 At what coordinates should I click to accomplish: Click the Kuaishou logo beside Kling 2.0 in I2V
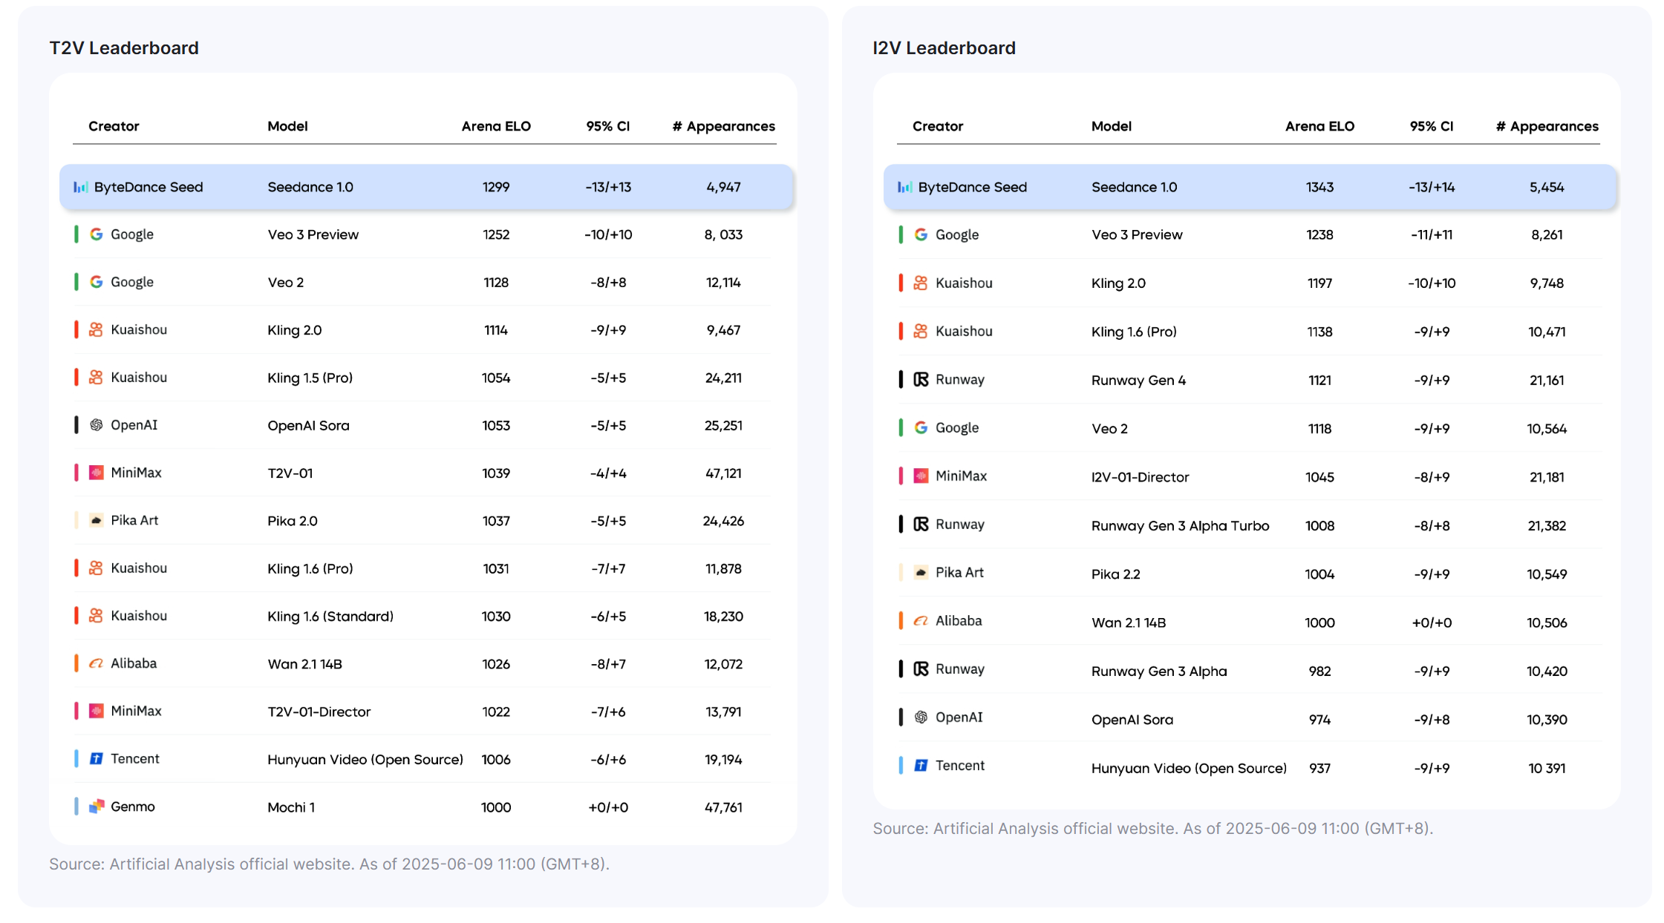click(921, 283)
